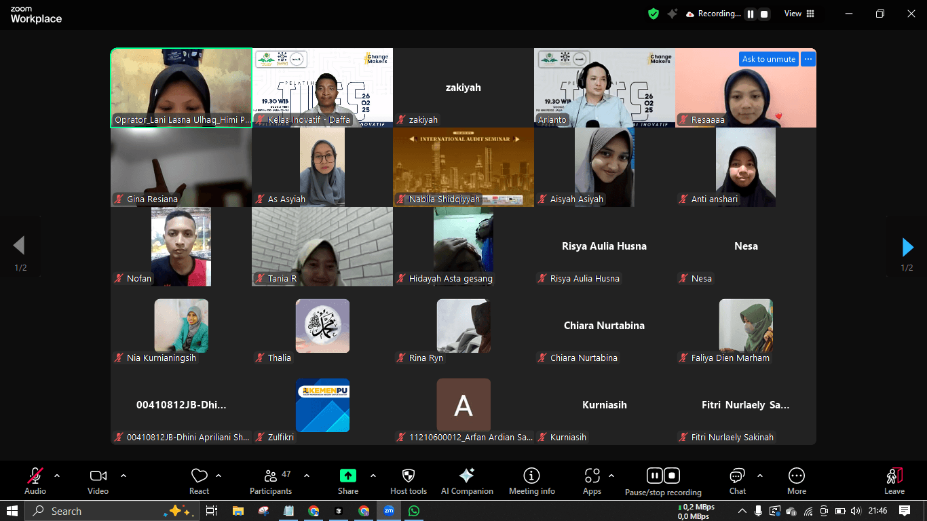Click the green Share screen icon

347,476
